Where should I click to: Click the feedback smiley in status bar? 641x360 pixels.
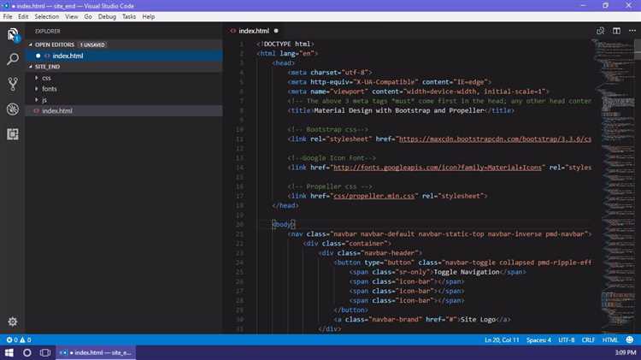coord(630,340)
